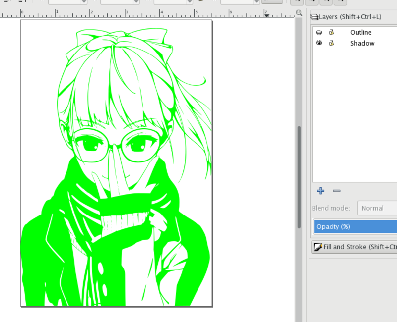Show the hidden Outline layer via its eye icon
This screenshot has width=397, height=322.
319,32
